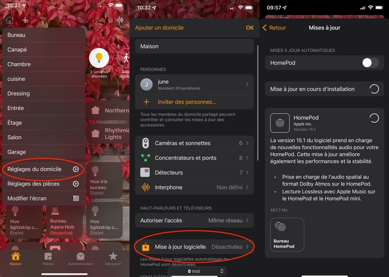
Task: Tap the orange plus icon for inviting
Action: point(146,102)
